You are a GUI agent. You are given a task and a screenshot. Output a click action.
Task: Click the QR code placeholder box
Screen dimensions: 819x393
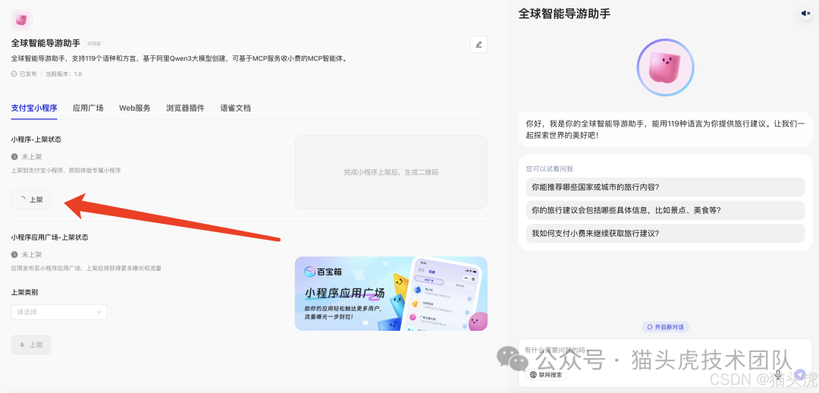coord(391,172)
